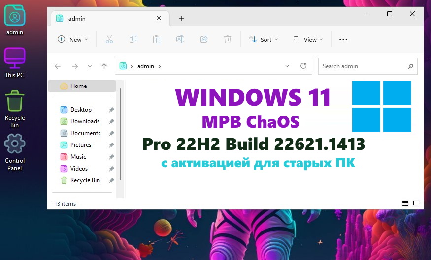Click the Delete trash icon in toolbar
Viewport: 431px width, 260px height.
click(x=227, y=40)
